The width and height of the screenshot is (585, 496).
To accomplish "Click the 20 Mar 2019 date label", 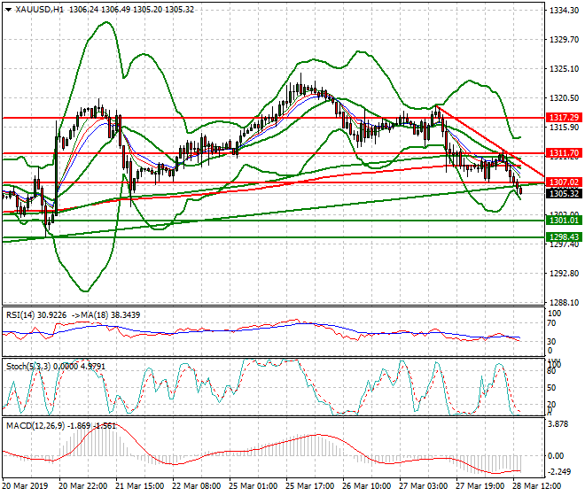I will coord(25,486).
